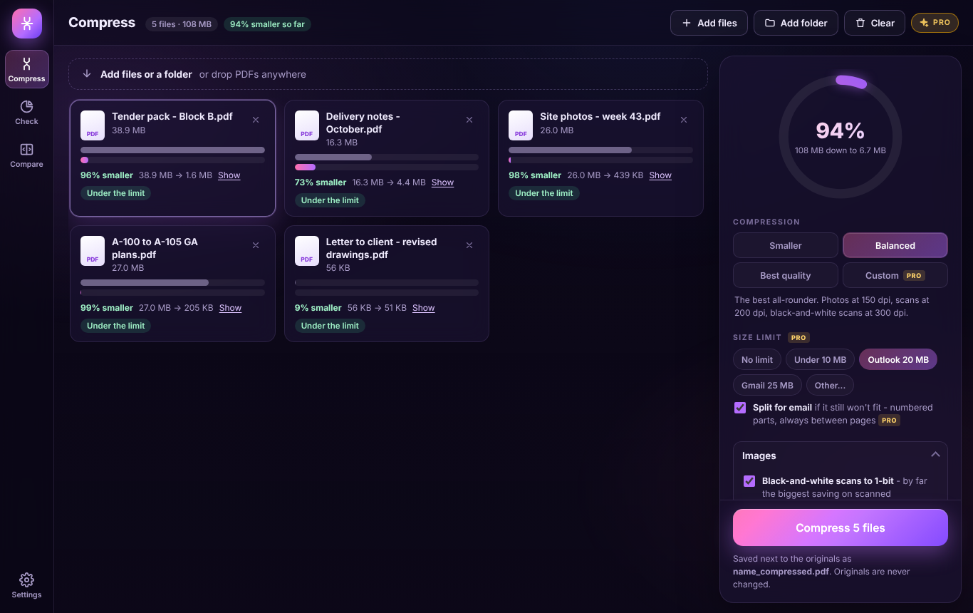Pick the No limit size chip
This screenshot has height=613, width=973.
pos(757,359)
